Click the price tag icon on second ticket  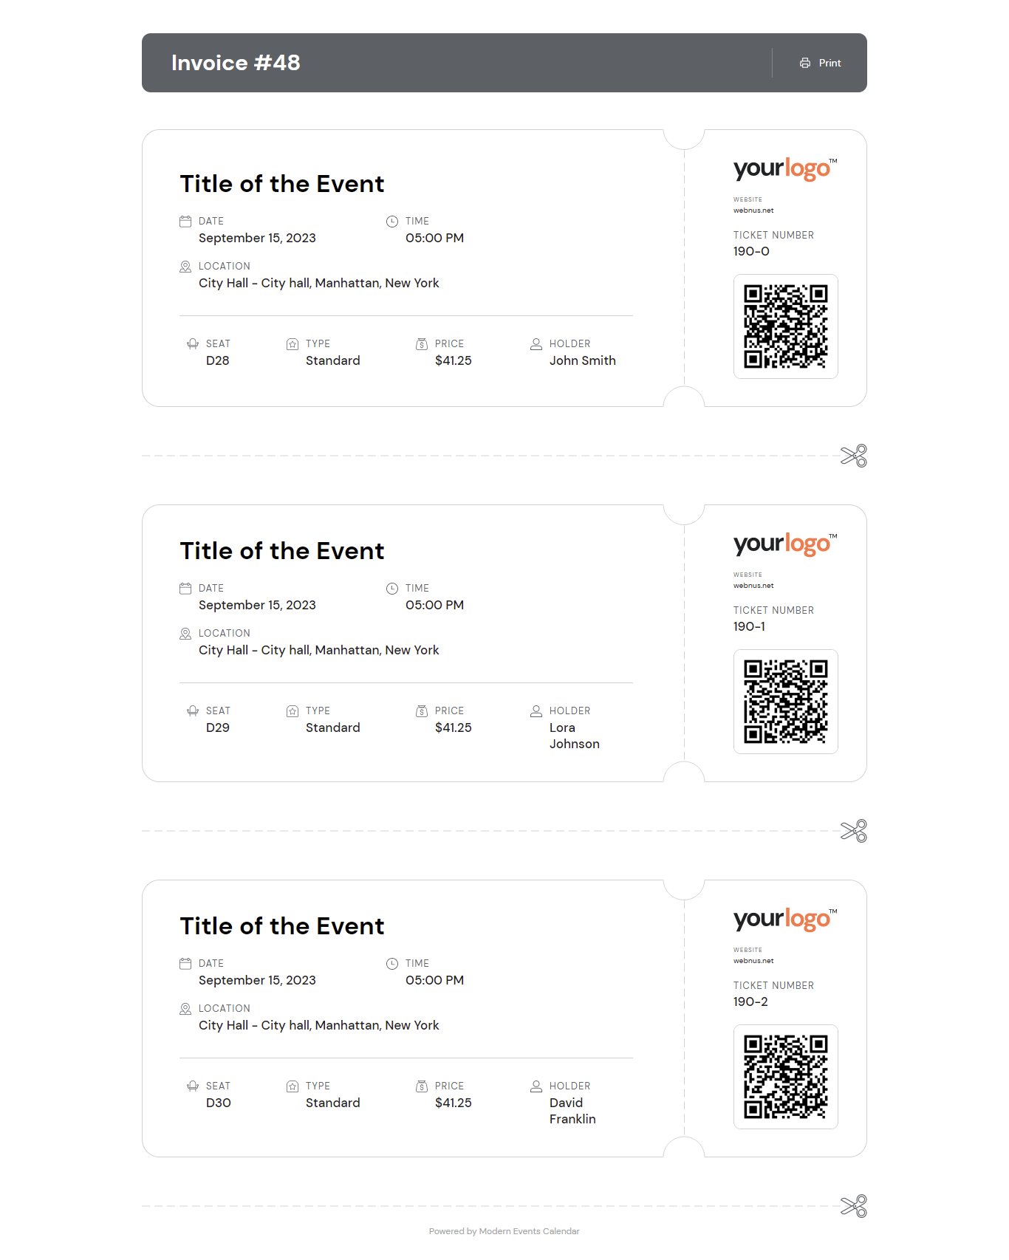click(x=422, y=711)
